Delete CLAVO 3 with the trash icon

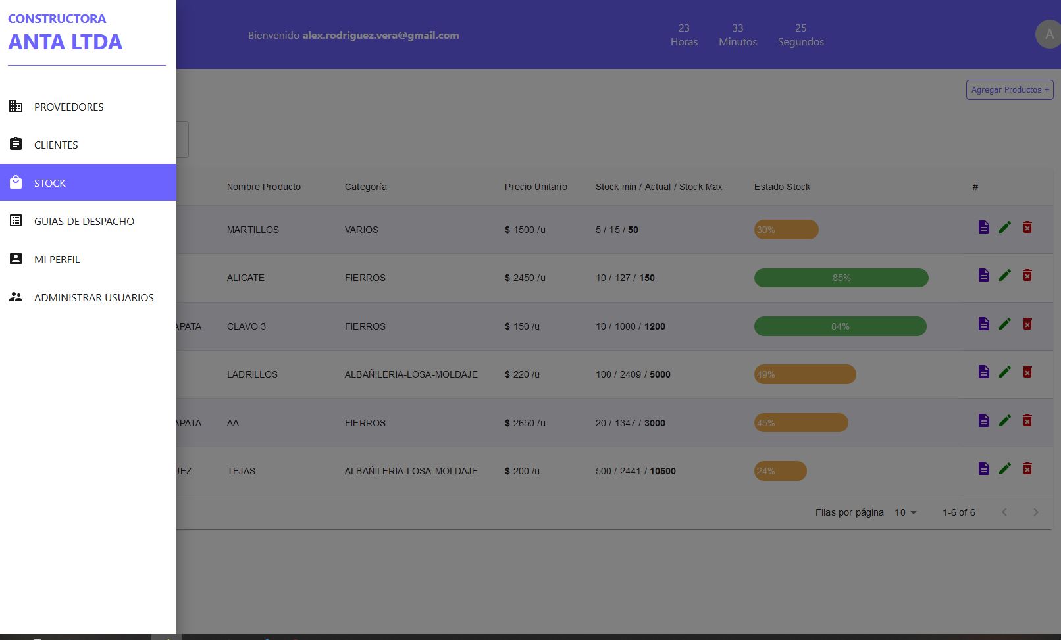point(1027,324)
